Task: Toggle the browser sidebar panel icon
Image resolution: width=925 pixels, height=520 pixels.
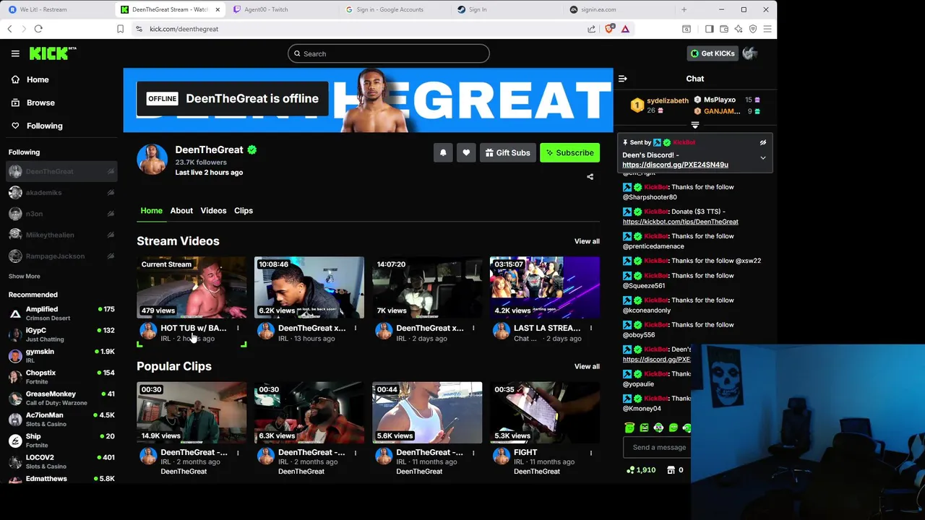Action: [709, 29]
